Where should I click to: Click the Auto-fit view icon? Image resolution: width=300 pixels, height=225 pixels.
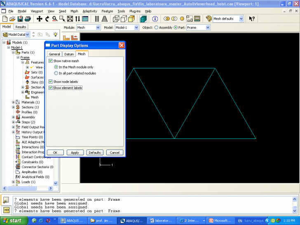[70, 19]
